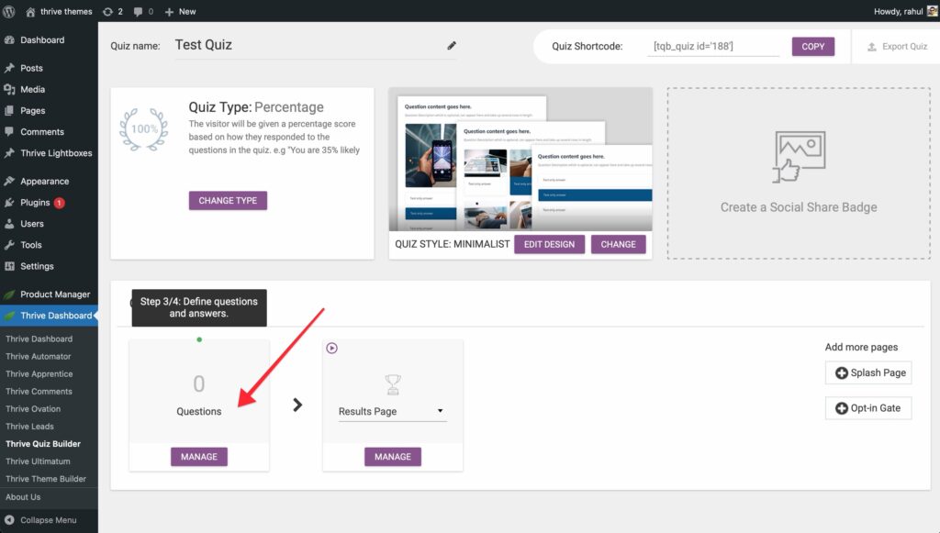940x533 pixels.
Task: Open the comments bubble in the admin bar
Action: pyautogui.click(x=143, y=11)
